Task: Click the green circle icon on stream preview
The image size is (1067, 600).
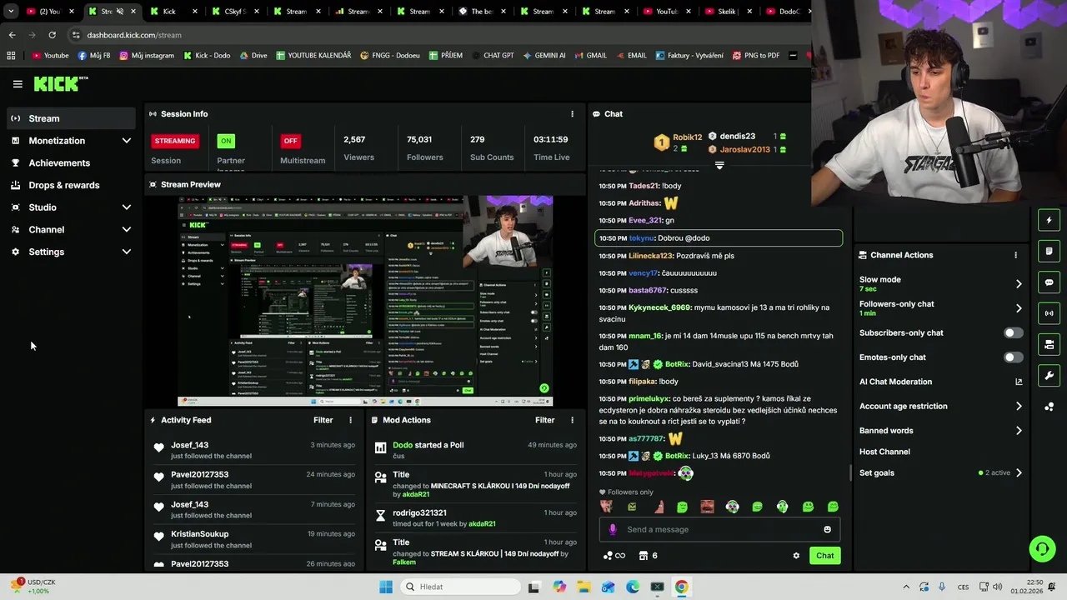Action: pyautogui.click(x=544, y=388)
